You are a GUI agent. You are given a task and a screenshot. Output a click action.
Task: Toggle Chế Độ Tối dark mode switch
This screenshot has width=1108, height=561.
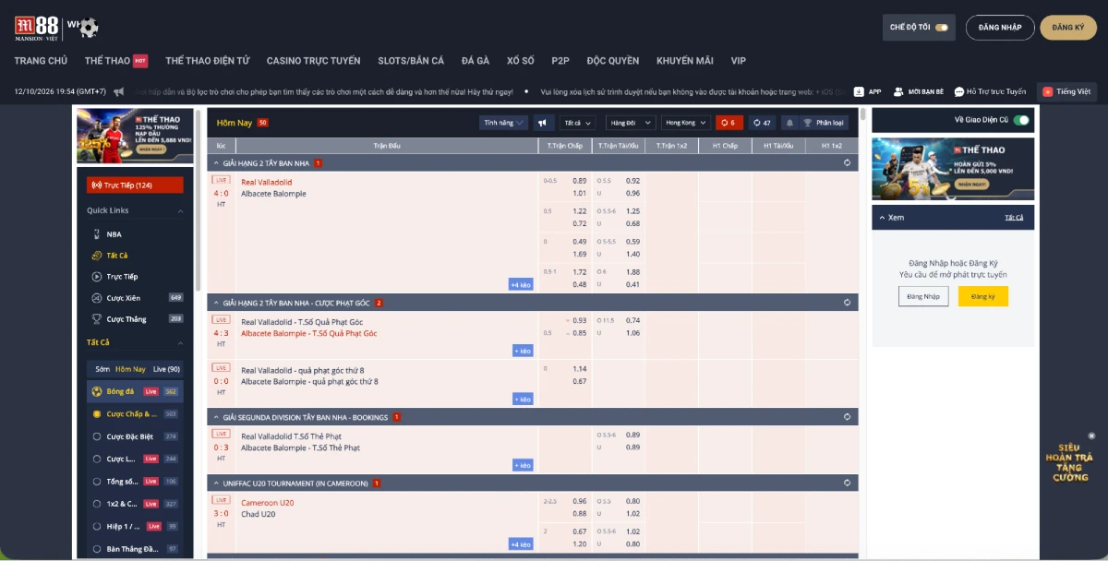point(942,28)
